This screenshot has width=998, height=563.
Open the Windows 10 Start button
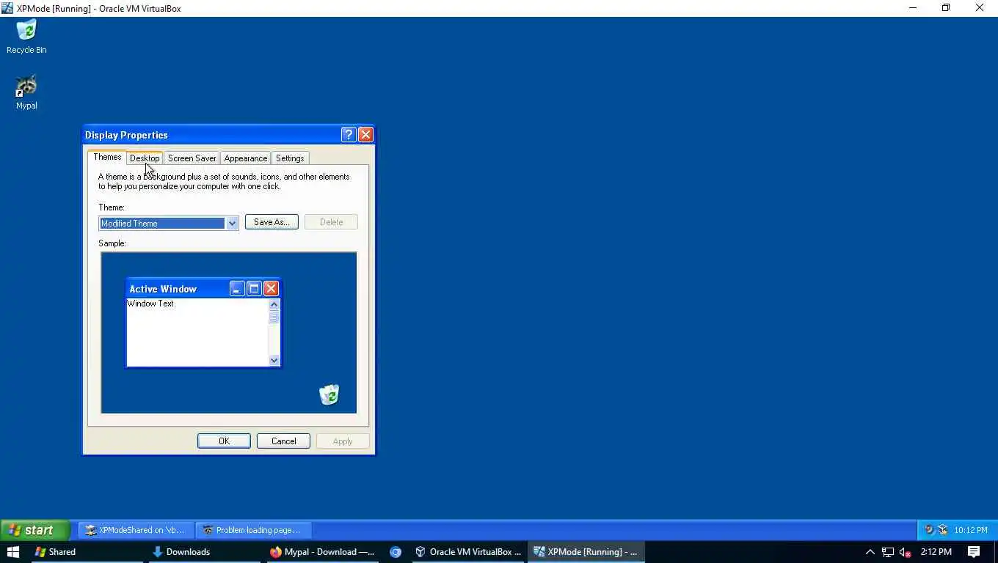[x=12, y=552]
